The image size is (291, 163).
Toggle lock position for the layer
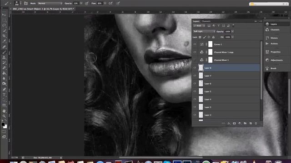(209, 37)
